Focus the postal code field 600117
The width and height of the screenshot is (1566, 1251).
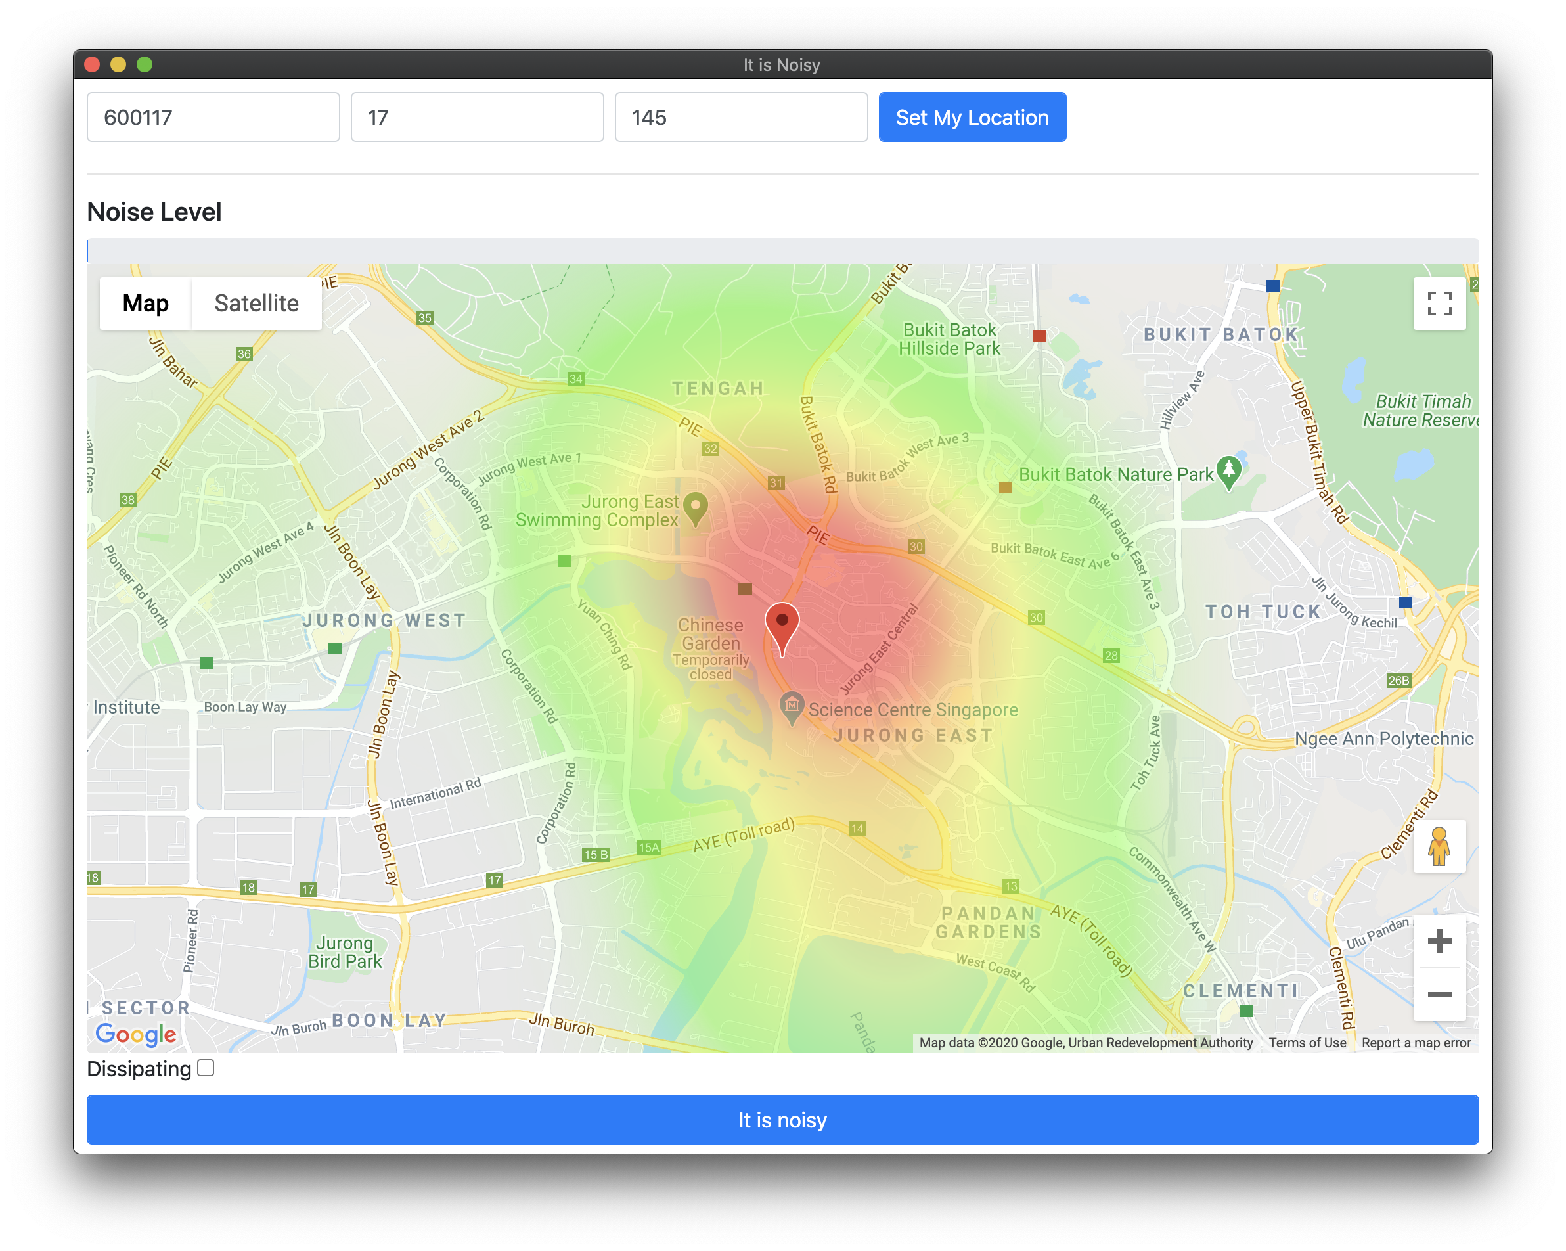coord(213,117)
